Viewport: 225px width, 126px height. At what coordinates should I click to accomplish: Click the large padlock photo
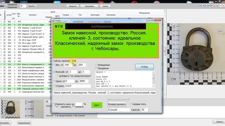[x=196, y=54]
